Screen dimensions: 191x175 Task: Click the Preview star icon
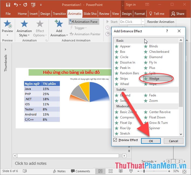click(x=8, y=24)
